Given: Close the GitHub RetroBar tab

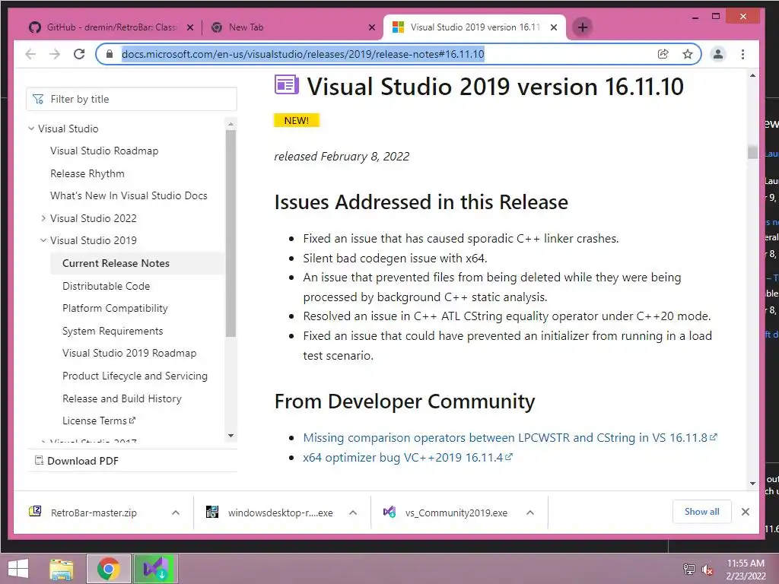Looking at the screenshot, I should pos(189,28).
